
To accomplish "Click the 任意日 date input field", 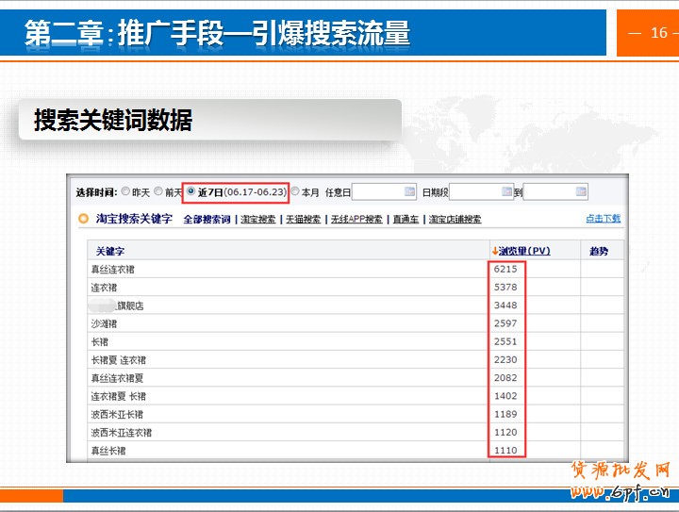I will click(x=377, y=191).
